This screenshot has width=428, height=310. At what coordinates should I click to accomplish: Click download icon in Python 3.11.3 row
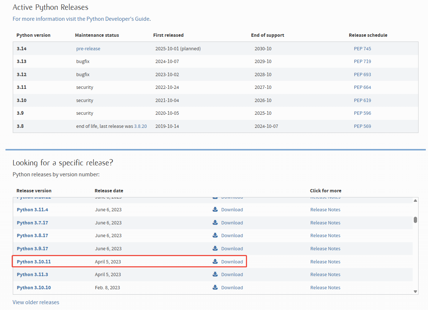215,274
